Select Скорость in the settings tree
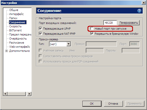Image resolution: width=147 pixels, height=110 pixels. tap(15, 26)
